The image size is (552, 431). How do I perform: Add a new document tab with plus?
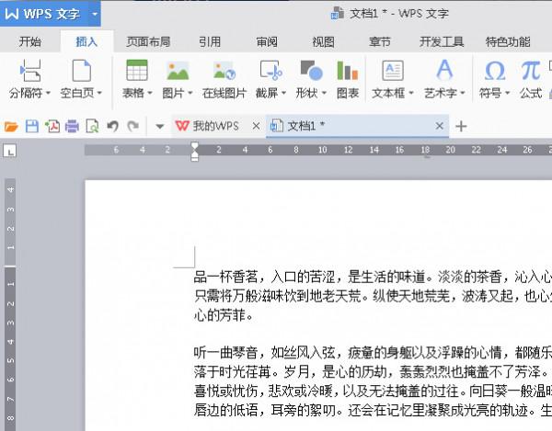462,126
